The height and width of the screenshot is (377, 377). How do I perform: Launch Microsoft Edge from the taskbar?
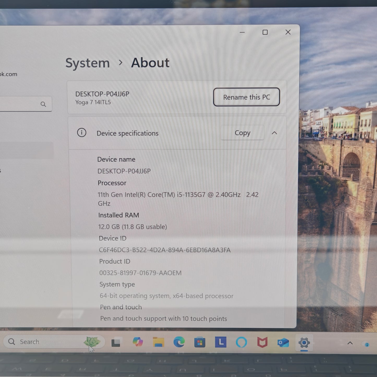[179, 342]
